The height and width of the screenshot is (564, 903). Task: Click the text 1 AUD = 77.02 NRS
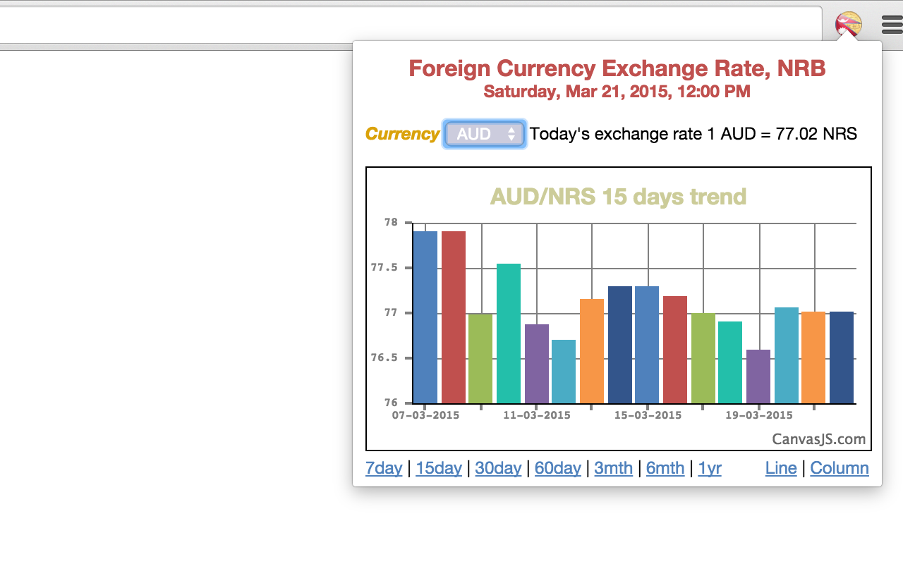tap(782, 134)
